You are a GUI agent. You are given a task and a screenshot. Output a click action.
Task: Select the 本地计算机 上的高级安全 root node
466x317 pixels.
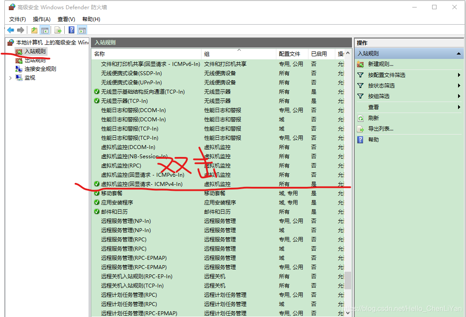tap(52, 43)
